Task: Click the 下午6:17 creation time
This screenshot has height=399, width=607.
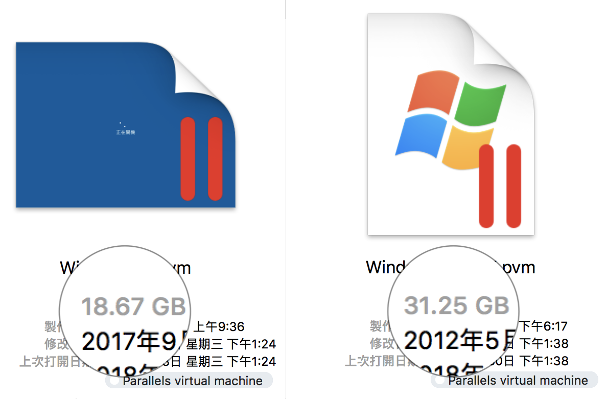Action: click(543, 326)
